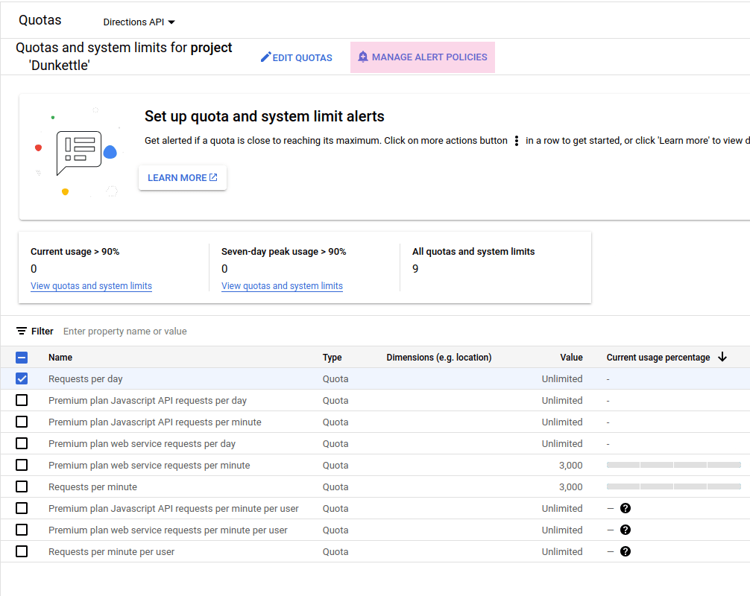This screenshot has width=750, height=596.
Task: Click the sort arrow on Current usage percentage
Action: [x=722, y=358]
